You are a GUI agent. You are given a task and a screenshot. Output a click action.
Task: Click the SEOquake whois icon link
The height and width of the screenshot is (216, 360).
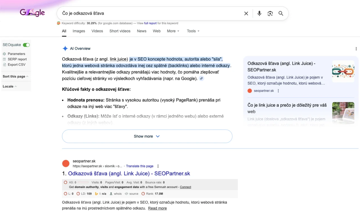115,194
